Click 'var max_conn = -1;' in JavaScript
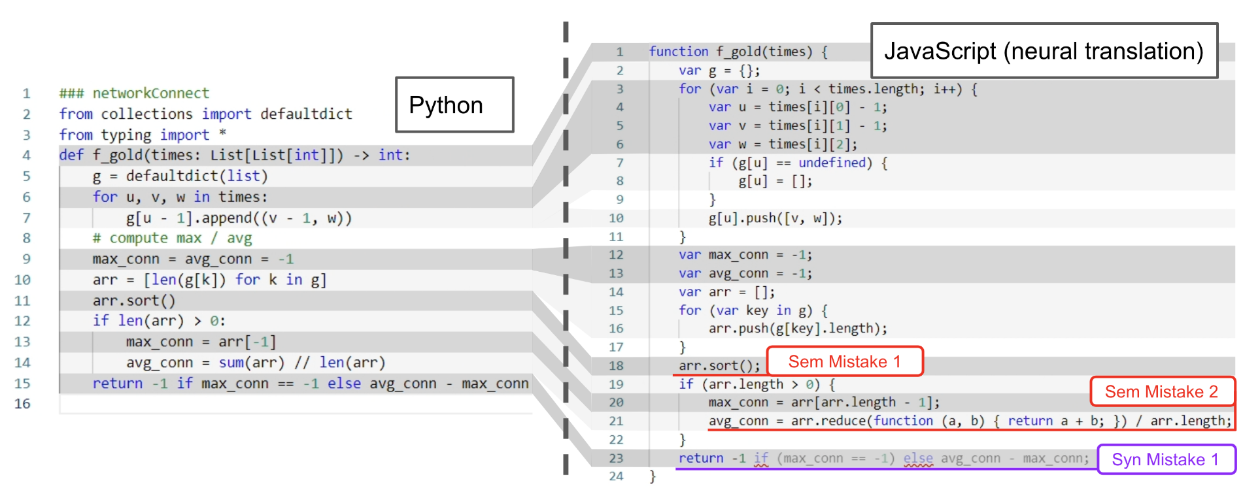Viewport: 1260px width, 494px height. (745, 255)
